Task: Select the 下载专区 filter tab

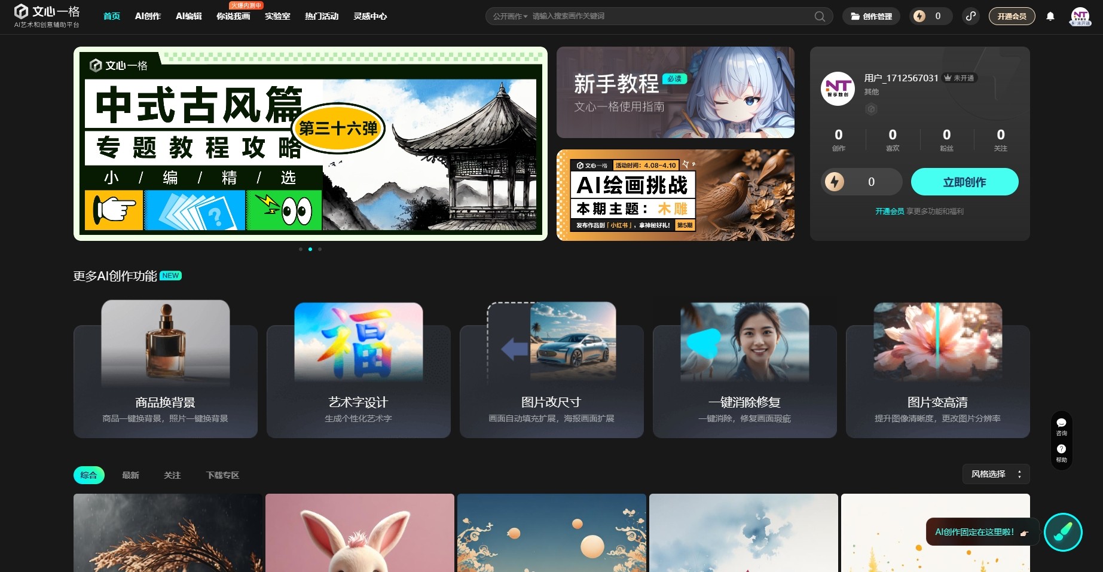Action: 222,475
